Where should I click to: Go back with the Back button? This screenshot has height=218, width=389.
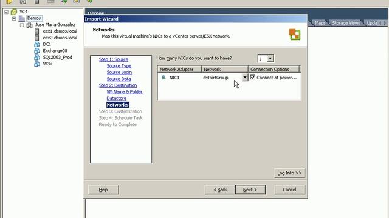tap(220, 190)
